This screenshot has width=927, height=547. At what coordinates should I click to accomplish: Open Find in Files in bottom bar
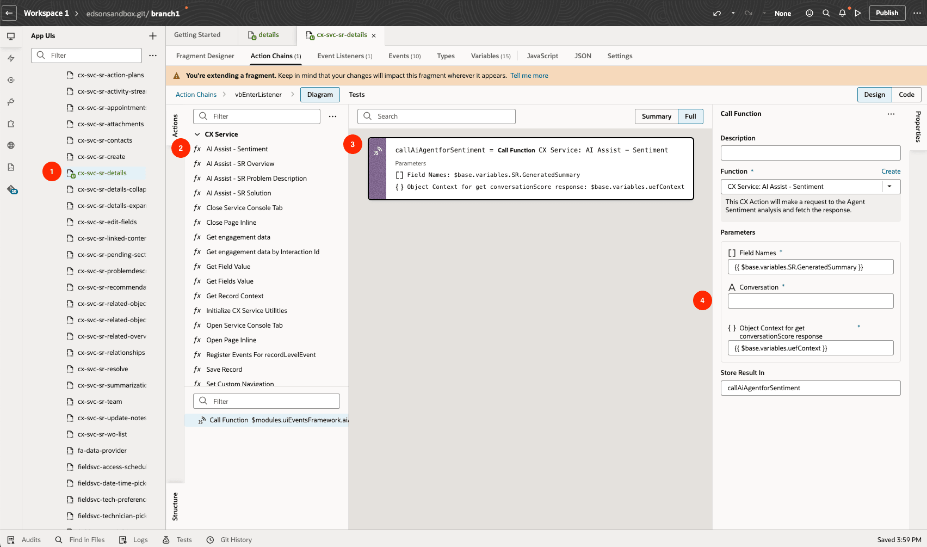pos(80,540)
